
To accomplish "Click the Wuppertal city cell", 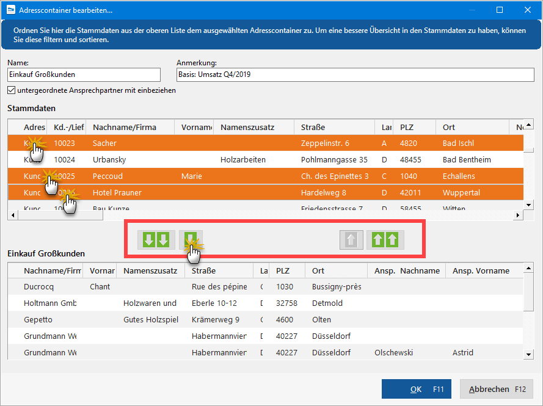I will point(461,192).
